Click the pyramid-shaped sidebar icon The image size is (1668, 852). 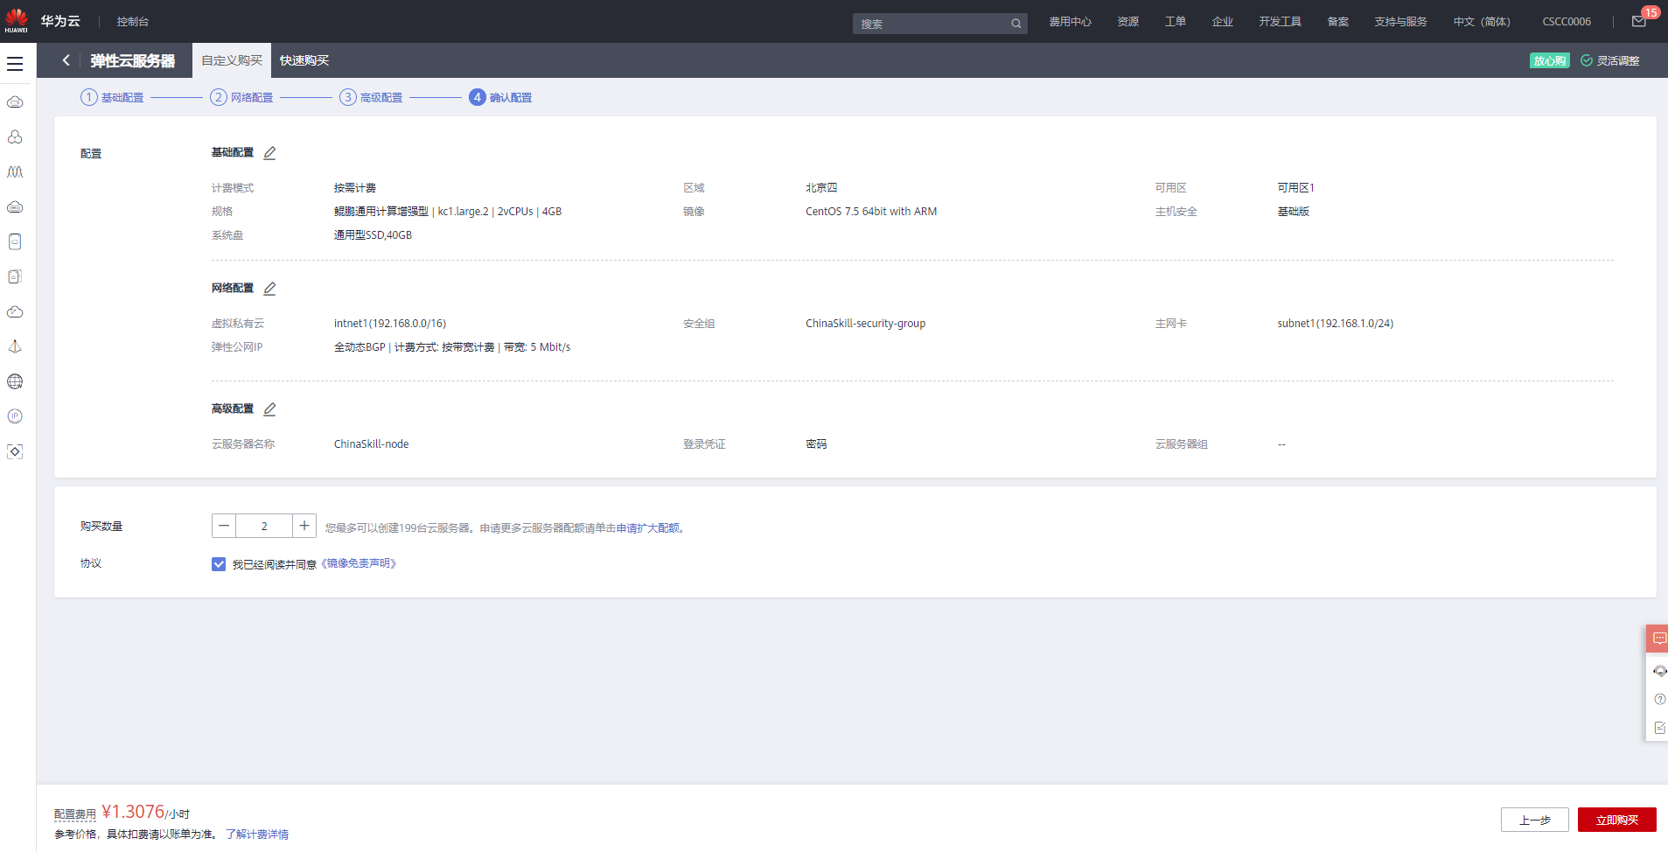(x=15, y=346)
